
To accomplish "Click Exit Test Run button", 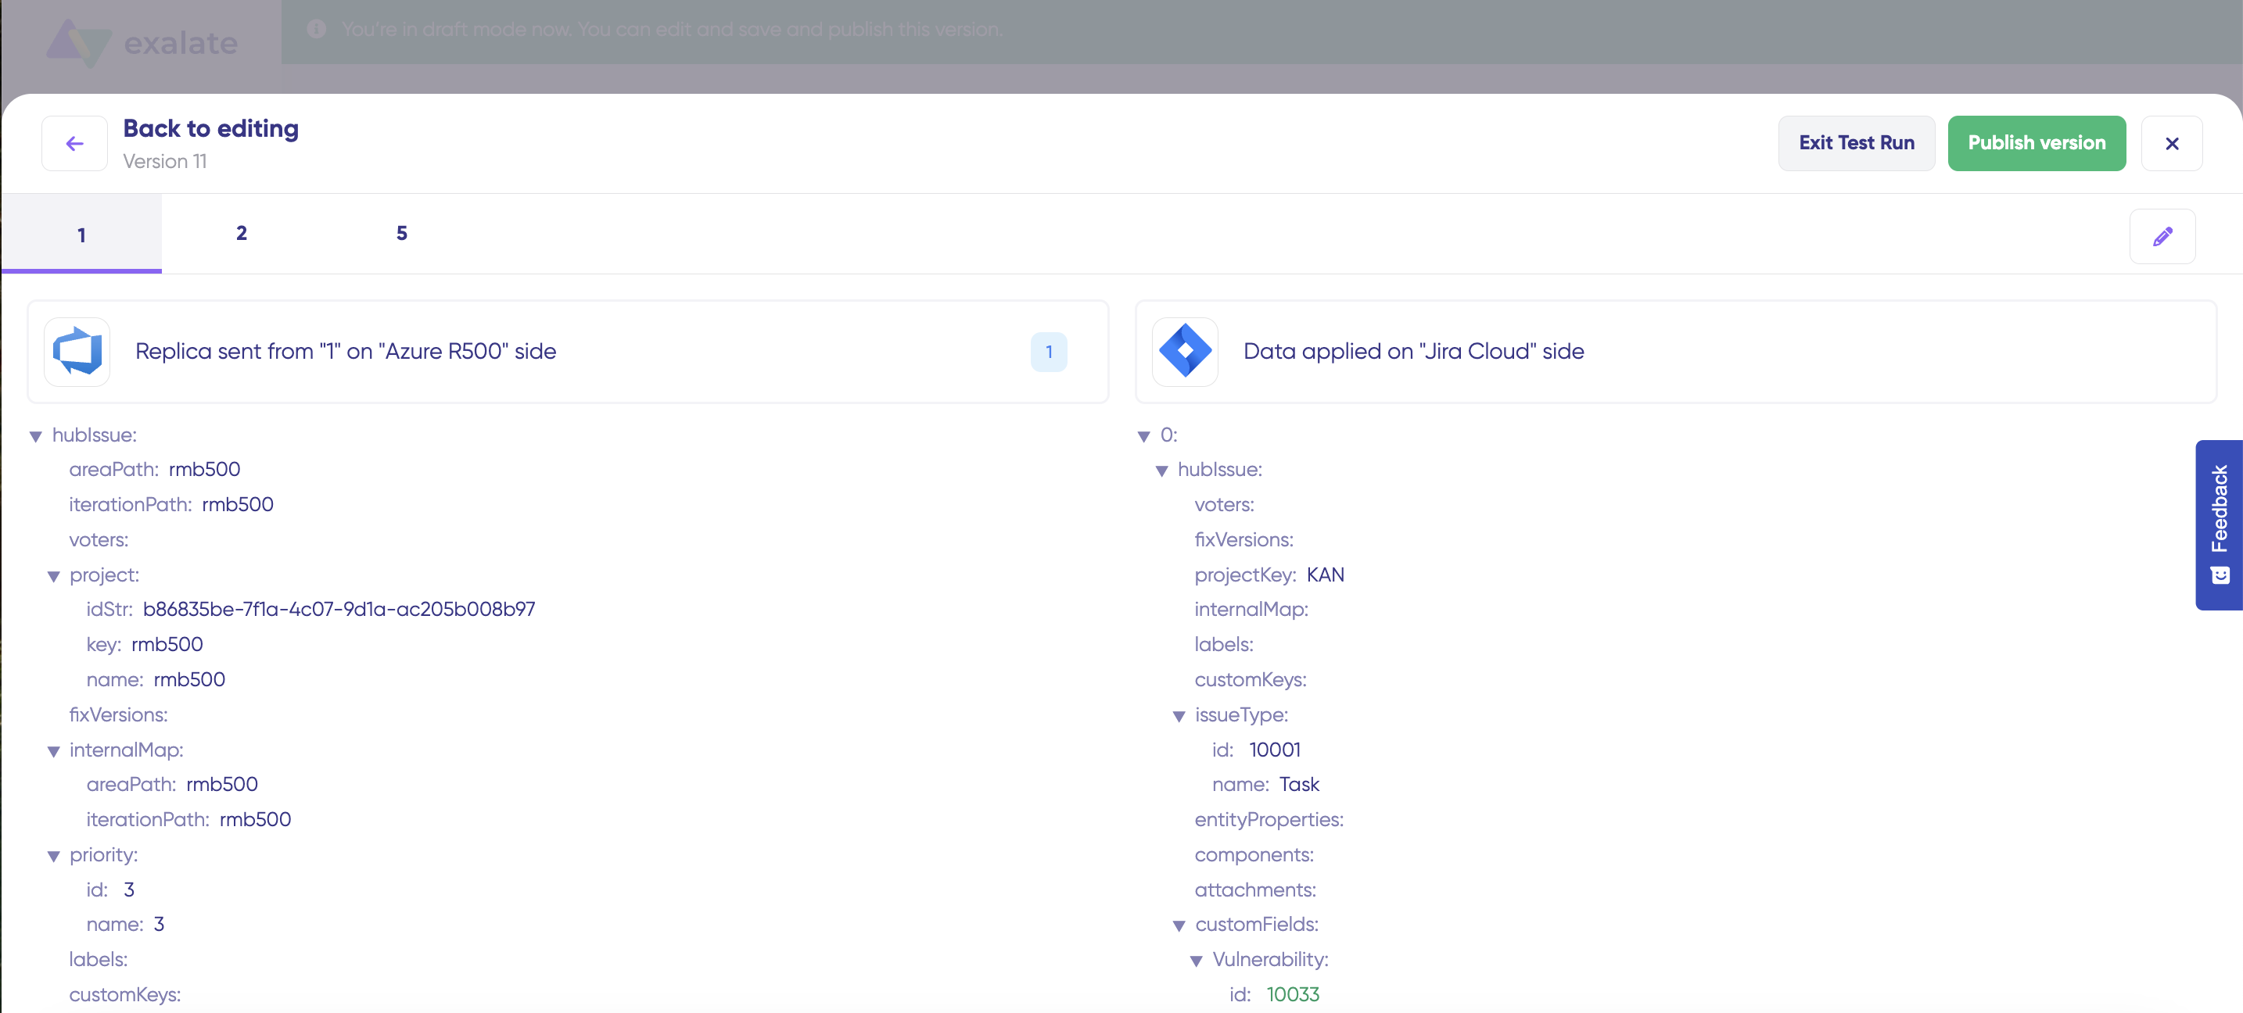I will [1856, 144].
